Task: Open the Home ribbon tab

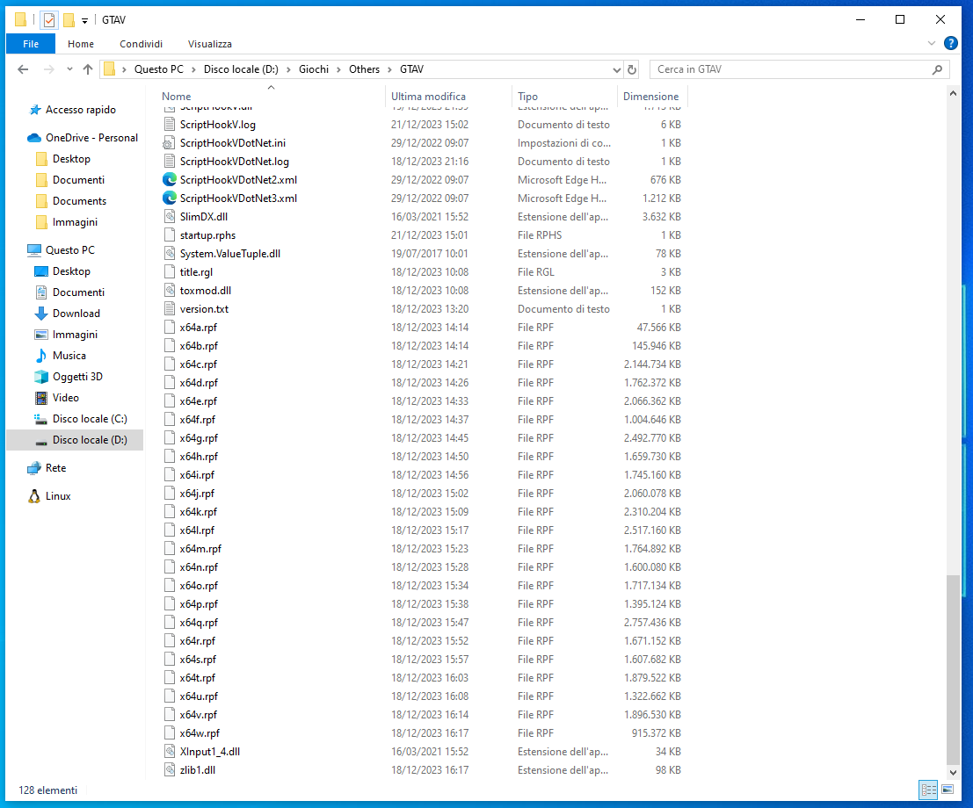Action: 81,43
